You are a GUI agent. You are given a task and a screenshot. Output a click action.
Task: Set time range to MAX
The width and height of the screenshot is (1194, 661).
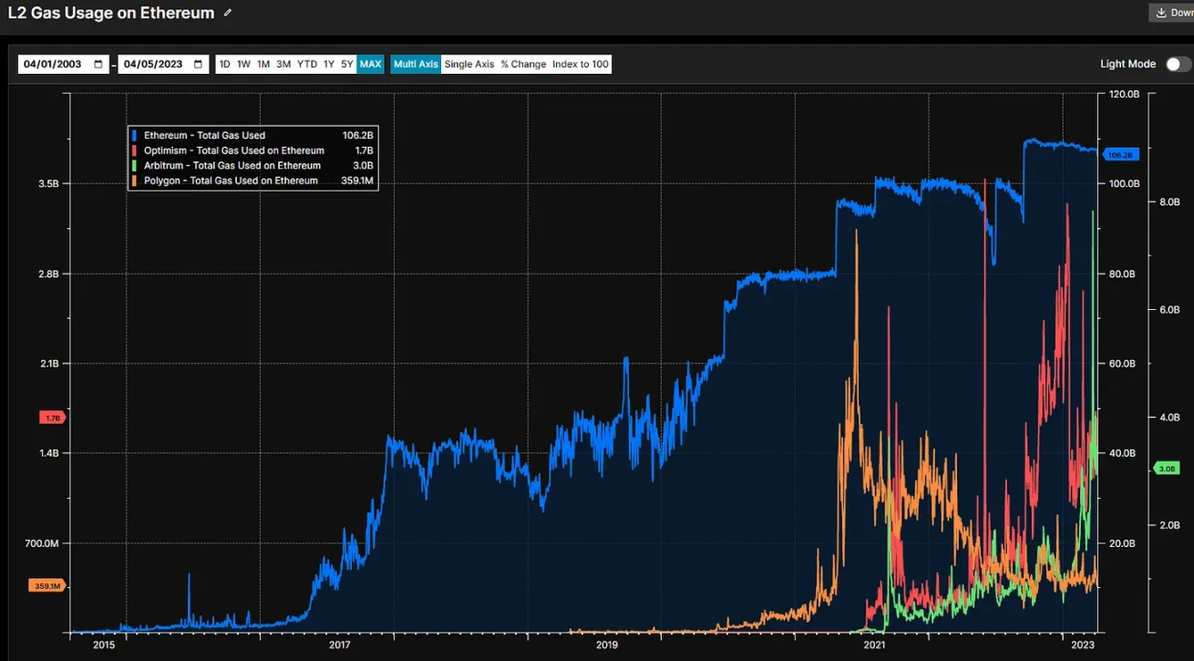pos(370,65)
